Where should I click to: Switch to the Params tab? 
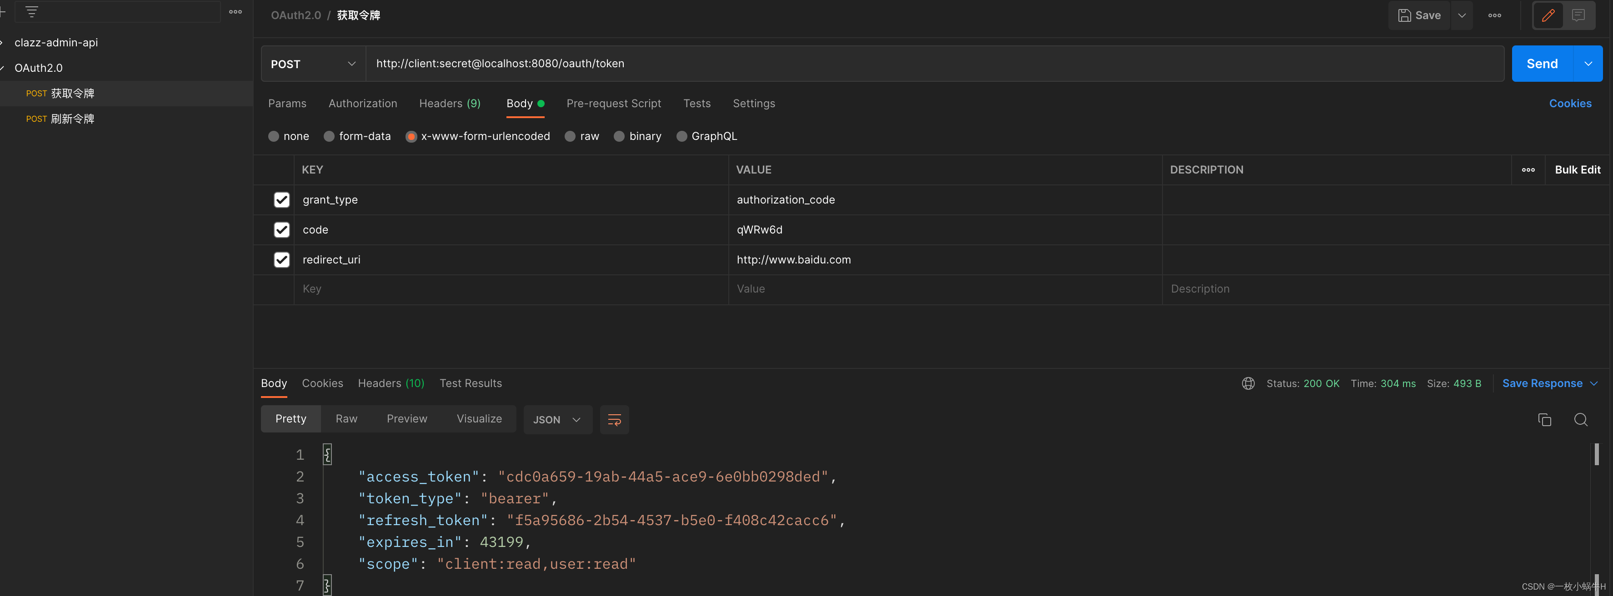pyautogui.click(x=287, y=104)
